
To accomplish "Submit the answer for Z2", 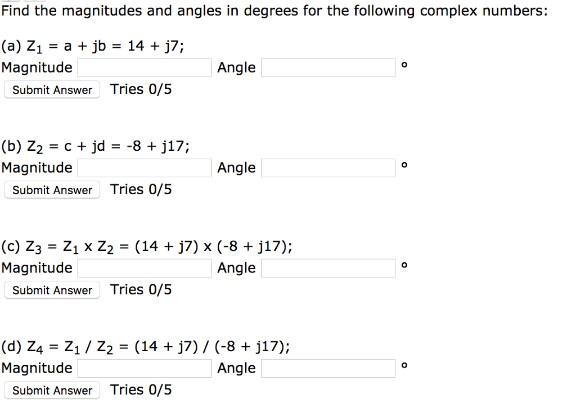I will click(x=51, y=190).
